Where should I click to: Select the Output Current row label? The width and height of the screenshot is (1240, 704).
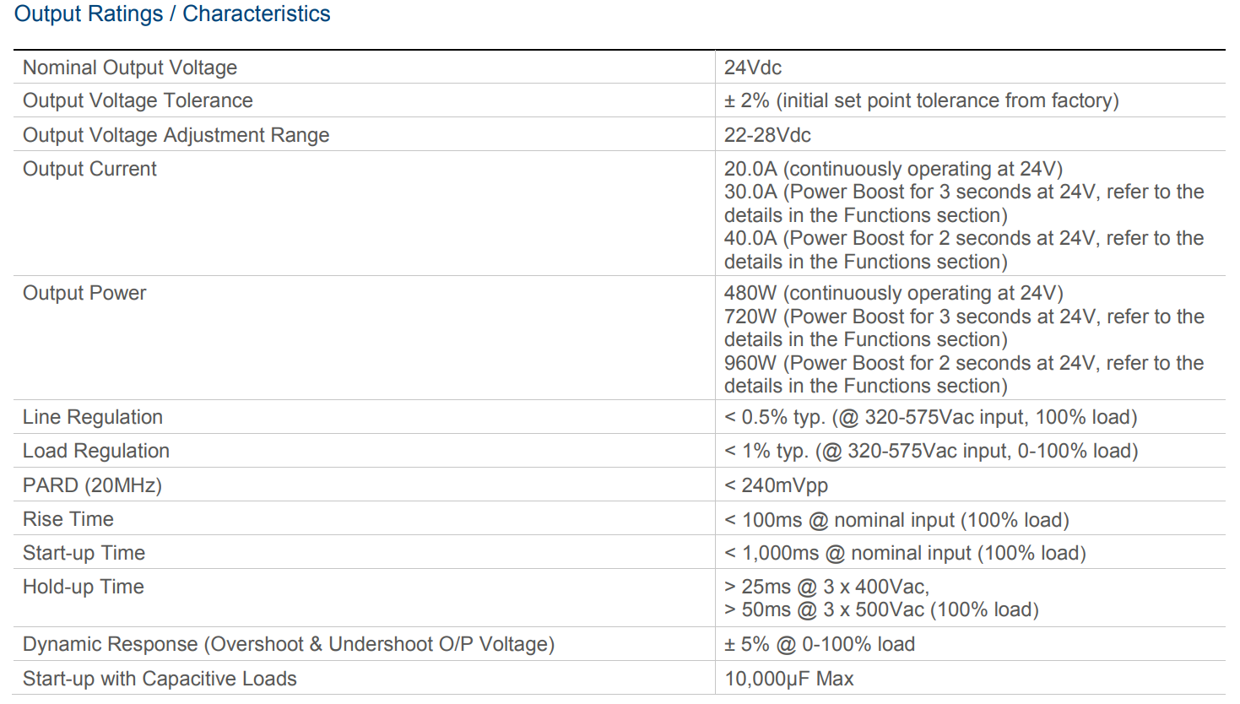(89, 169)
